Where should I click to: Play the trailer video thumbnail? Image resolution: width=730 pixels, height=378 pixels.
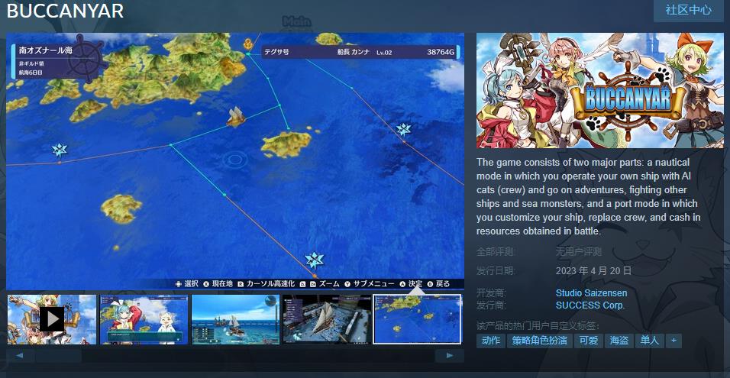point(52,319)
